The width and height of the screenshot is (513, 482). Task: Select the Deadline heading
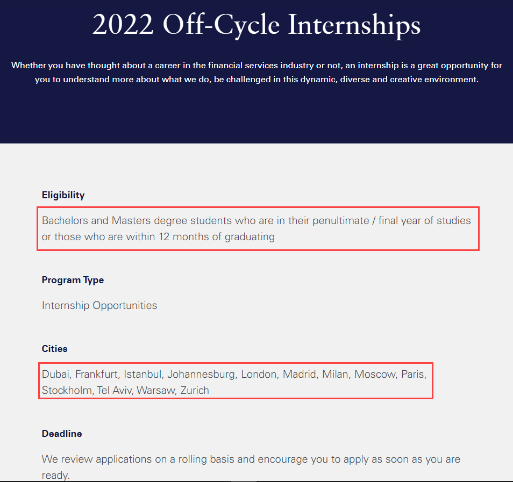click(62, 434)
